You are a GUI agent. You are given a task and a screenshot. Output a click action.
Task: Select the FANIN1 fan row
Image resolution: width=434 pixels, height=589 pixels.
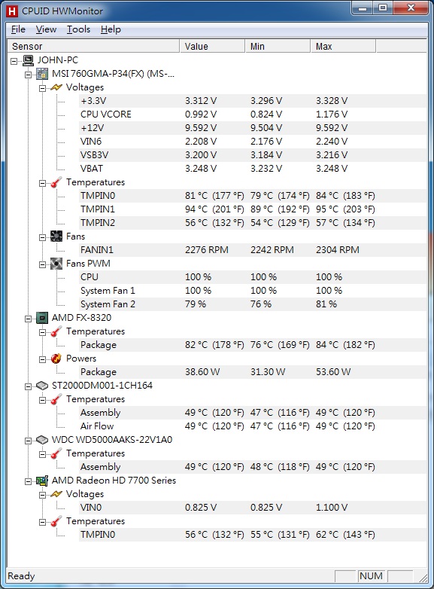point(253,250)
